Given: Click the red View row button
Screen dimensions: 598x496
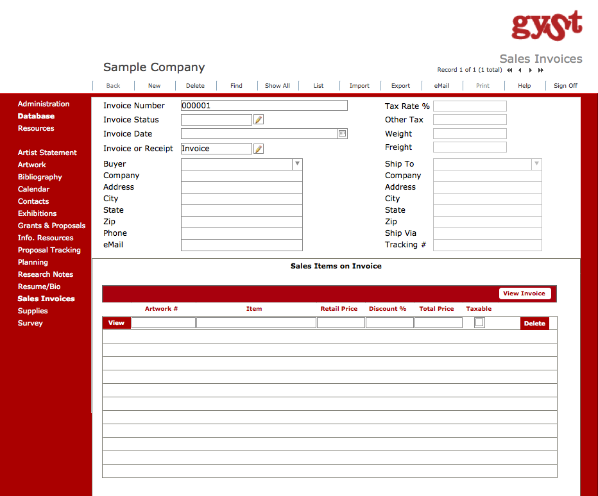Looking at the screenshot, I should pos(116,323).
